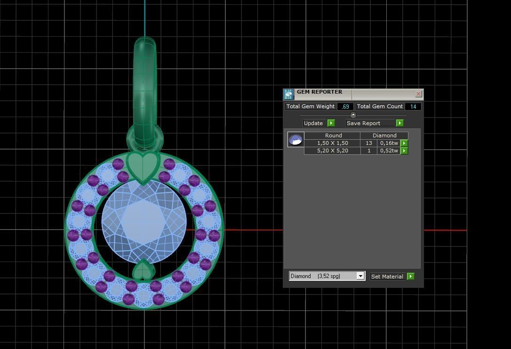Image resolution: width=511 pixels, height=349 pixels.
Task: Click the Round column header
Action: (x=333, y=135)
